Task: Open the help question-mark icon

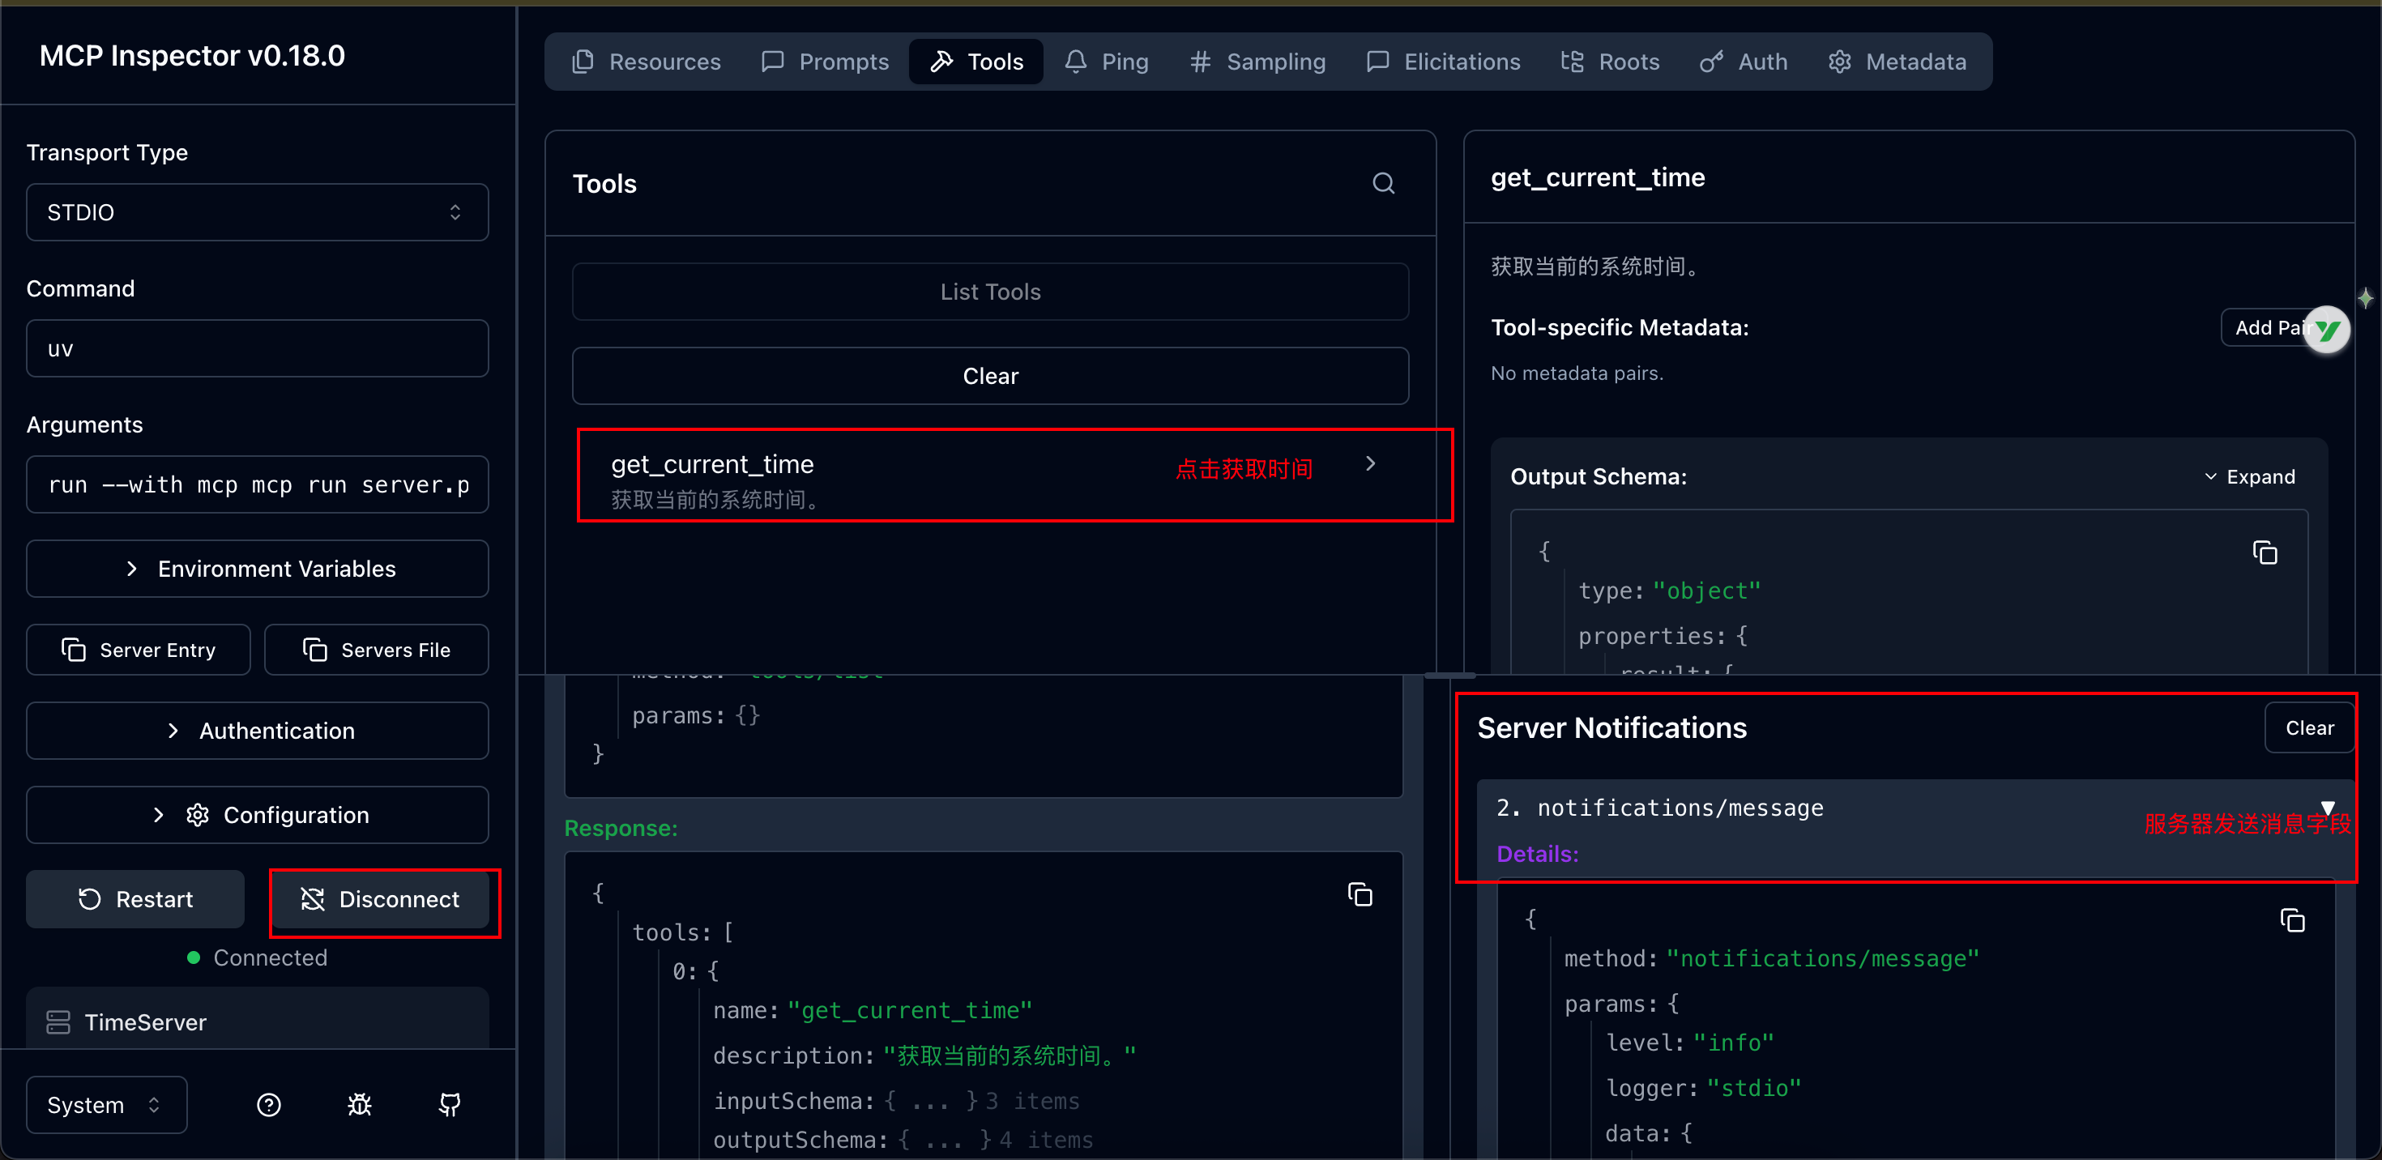Action: pos(268,1105)
